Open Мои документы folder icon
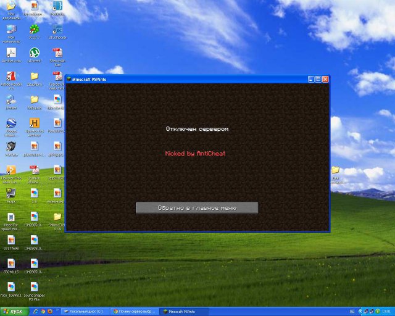 [11, 7]
